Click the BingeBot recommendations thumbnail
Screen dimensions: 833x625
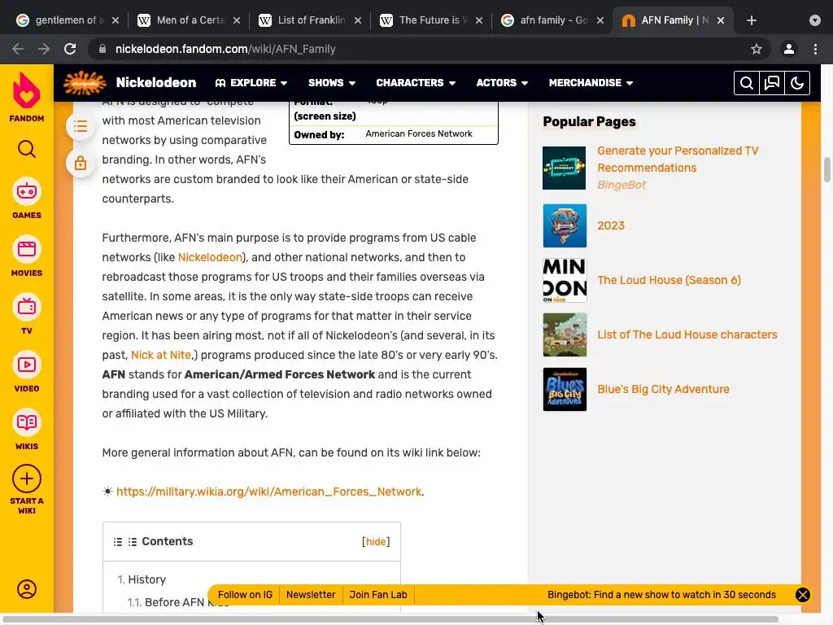click(x=565, y=168)
